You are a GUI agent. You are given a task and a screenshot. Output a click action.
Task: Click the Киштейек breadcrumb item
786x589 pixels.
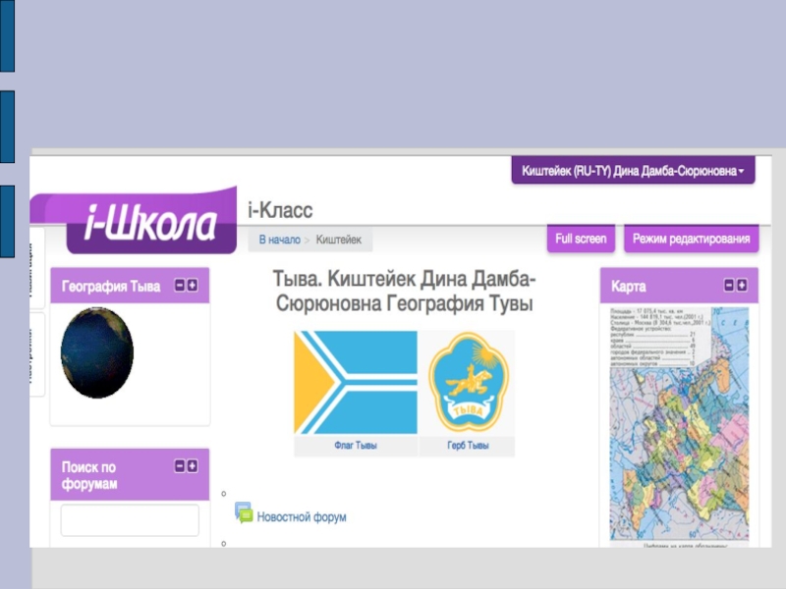point(338,240)
